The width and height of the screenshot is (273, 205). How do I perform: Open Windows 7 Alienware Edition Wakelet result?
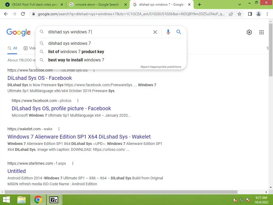click(79, 137)
